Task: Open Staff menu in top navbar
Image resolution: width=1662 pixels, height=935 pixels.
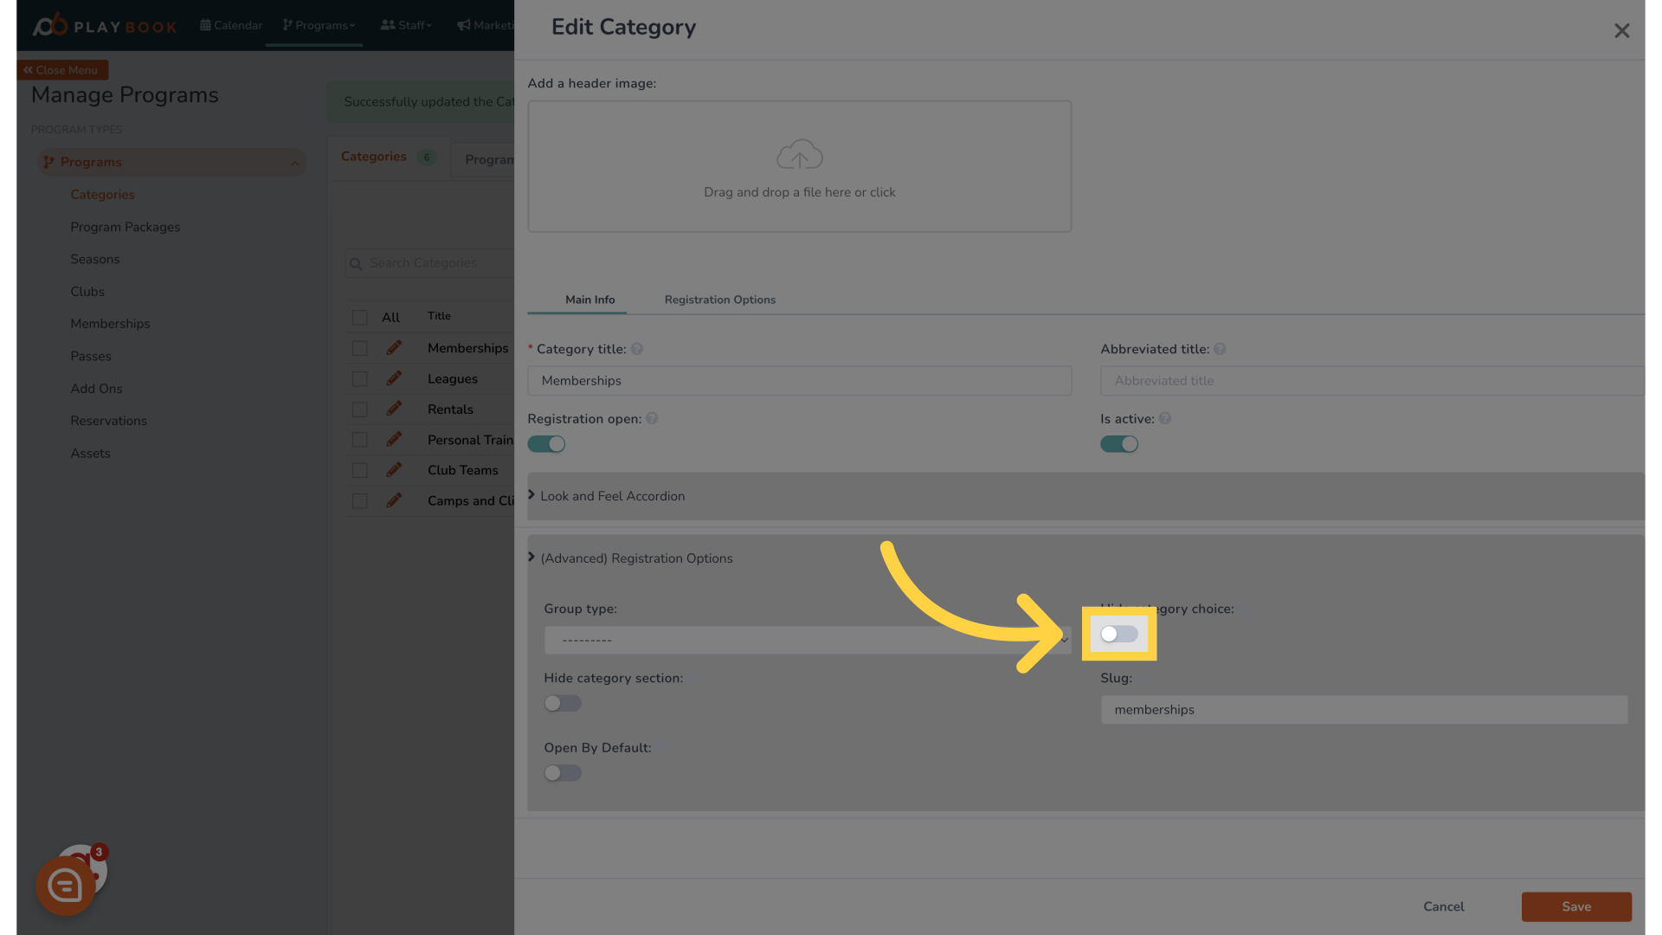Action: point(406,25)
